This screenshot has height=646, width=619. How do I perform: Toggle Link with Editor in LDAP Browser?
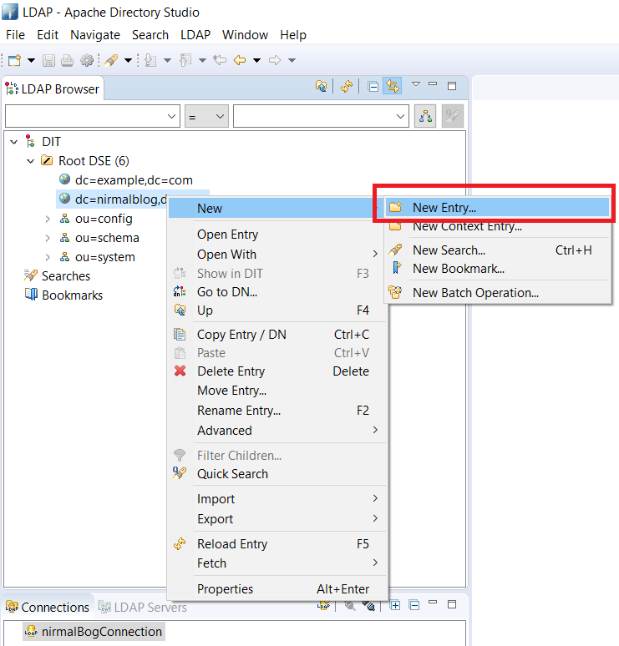tap(392, 86)
